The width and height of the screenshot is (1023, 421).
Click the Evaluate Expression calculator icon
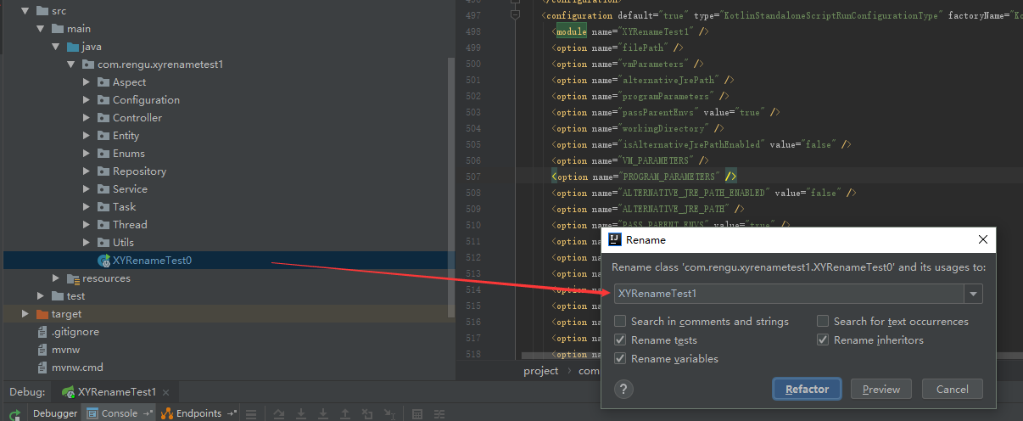tap(417, 414)
